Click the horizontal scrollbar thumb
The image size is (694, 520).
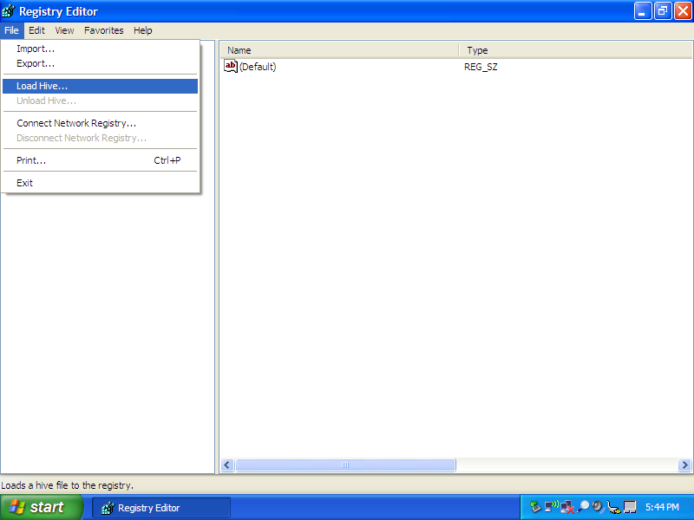pyautogui.click(x=345, y=465)
